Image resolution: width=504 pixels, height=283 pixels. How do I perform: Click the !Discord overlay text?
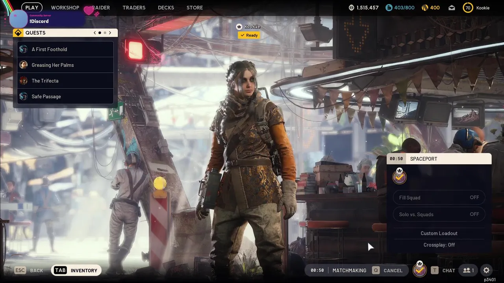[39, 21]
